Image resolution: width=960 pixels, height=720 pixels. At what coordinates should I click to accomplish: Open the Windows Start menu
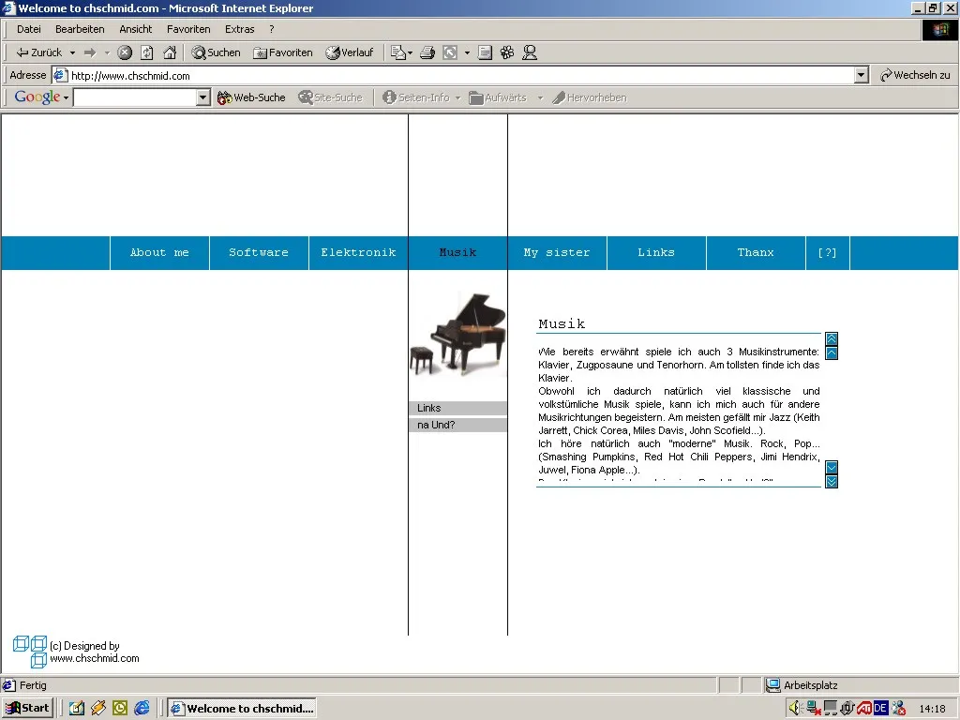pos(27,709)
